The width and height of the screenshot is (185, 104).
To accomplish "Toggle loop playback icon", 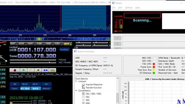I will (x=53, y=70).
